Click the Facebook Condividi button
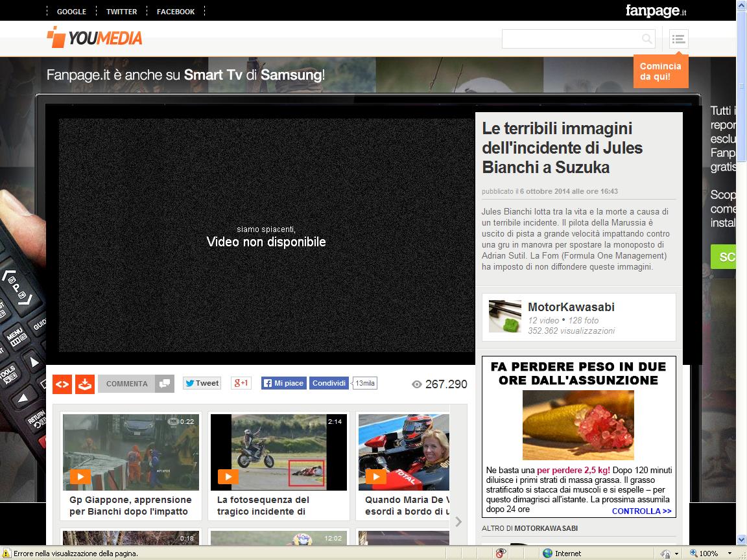This screenshot has height=560, width=747. [329, 383]
